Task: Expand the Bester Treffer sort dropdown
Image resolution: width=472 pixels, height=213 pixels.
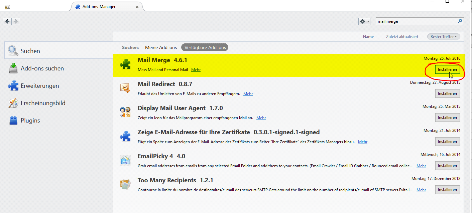Action: [443, 37]
